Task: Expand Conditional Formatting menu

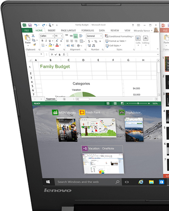Action: click(119, 36)
